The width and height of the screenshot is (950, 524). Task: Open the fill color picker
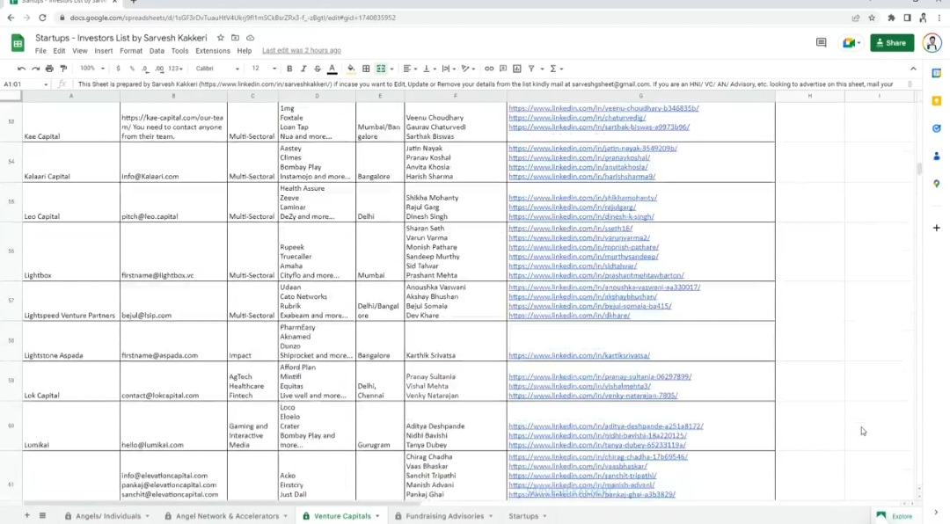[351, 69]
